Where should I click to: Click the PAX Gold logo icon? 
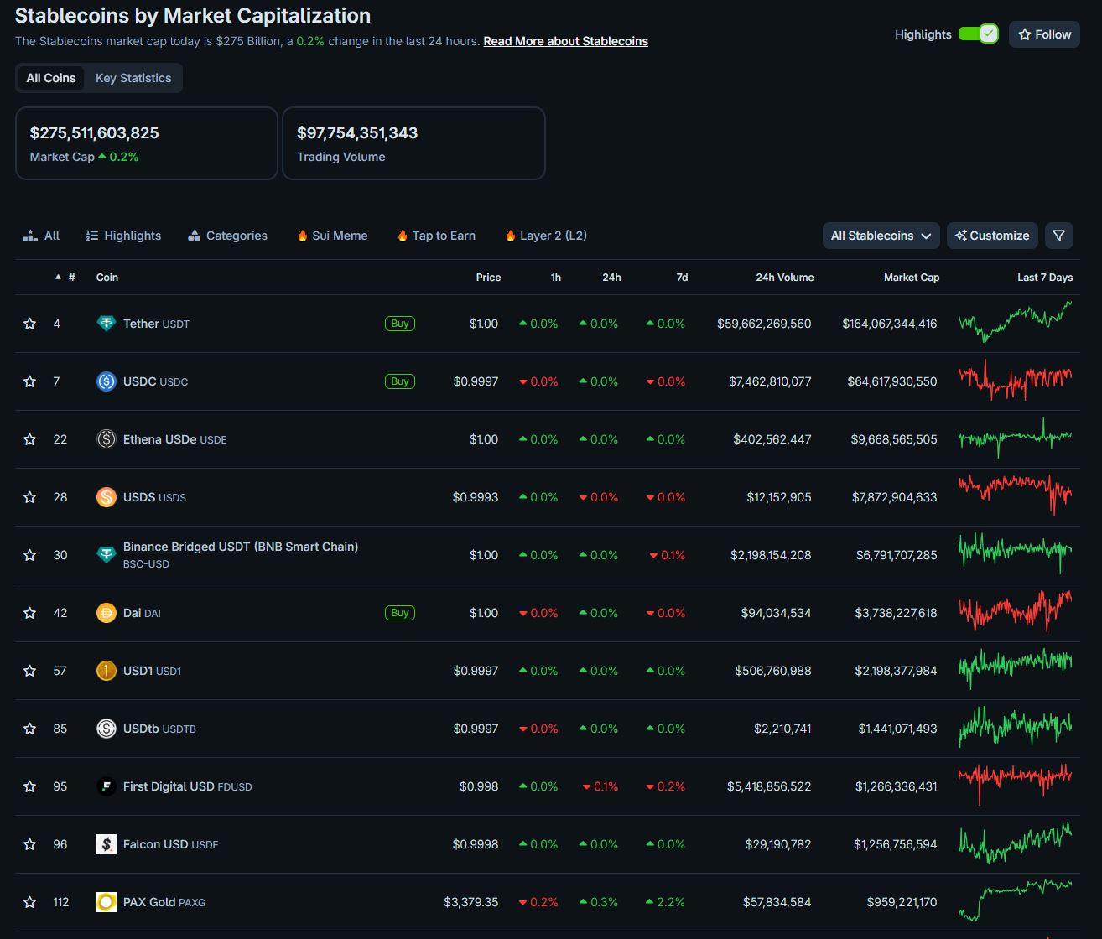[106, 902]
